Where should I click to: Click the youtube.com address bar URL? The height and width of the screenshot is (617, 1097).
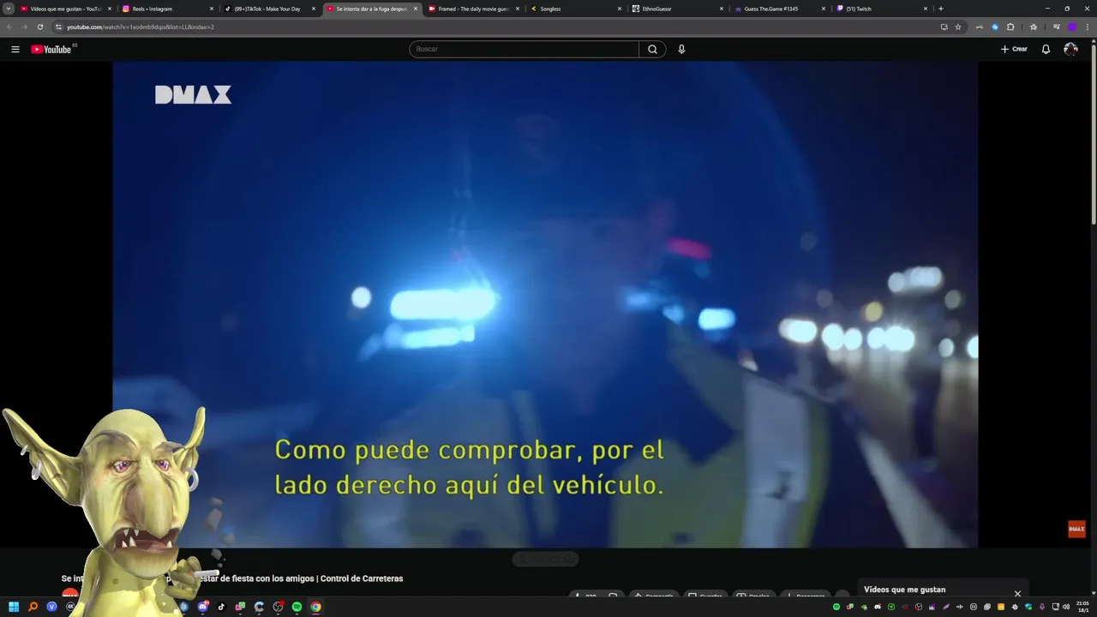[x=141, y=27]
